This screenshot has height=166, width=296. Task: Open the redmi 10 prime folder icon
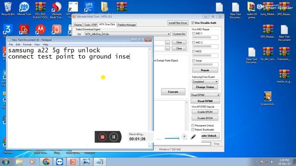pyautogui.click(x=252, y=10)
